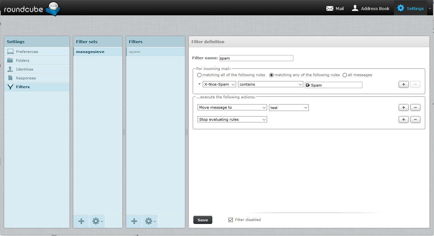Expand the 'Move message to' action dropdown
This screenshot has height=236, width=434.
pos(232,107)
